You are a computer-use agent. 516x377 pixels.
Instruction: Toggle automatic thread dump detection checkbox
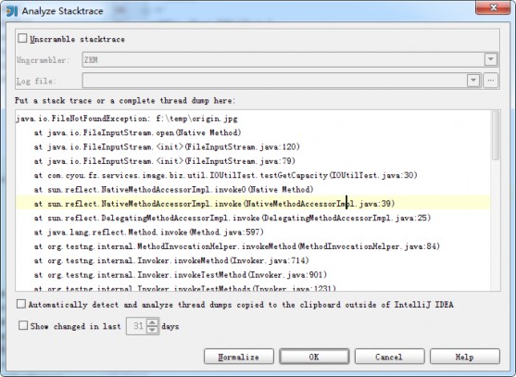coord(21,304)
